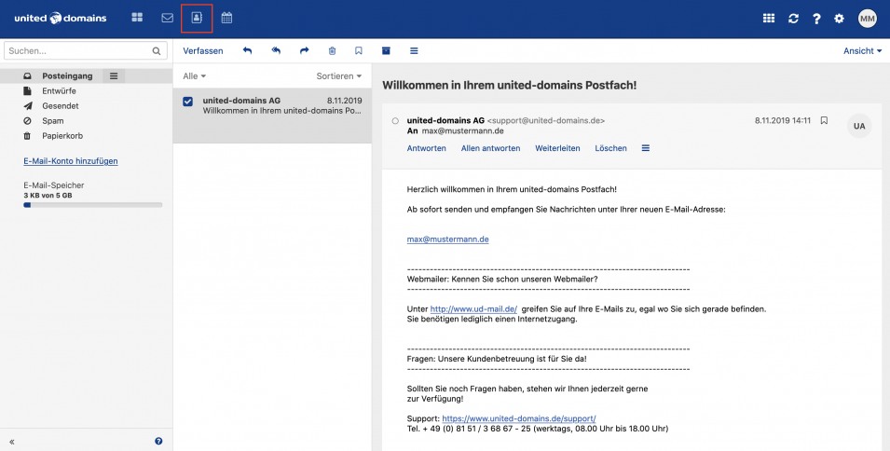
Task: Toggle the unread circle marker in message header
Action: pyautogui.click(x=396, y=121)
